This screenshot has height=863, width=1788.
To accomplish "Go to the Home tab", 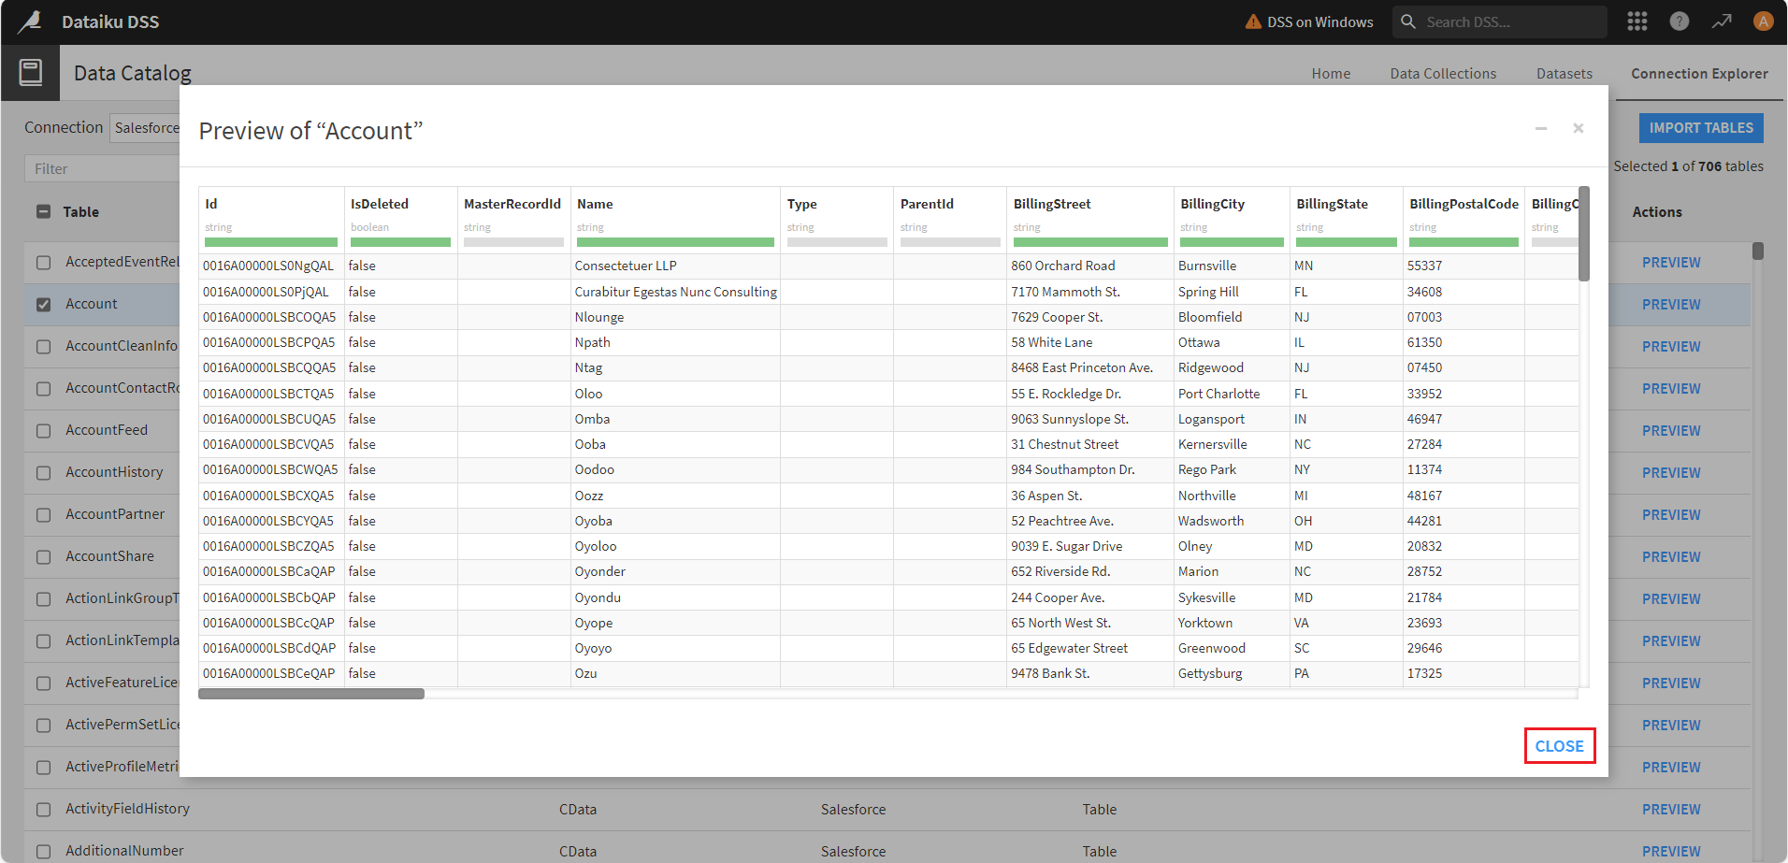I will coord(1330,74).
